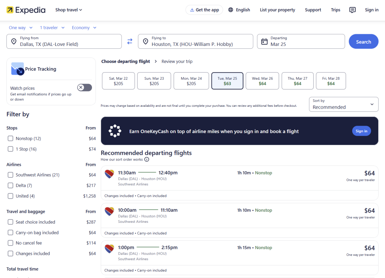The height and width of the screenshot is (278, 385).
Task: Click the Review your trip step
Action: coord(177,61)
